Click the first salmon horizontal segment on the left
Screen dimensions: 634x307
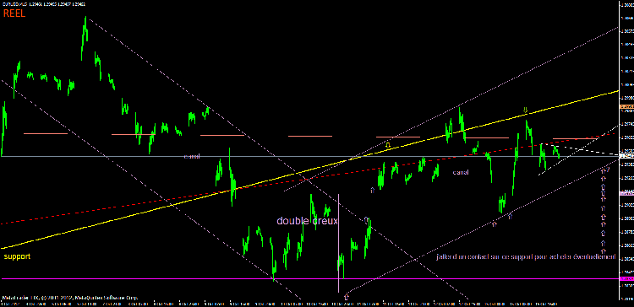tap(46, 133)
